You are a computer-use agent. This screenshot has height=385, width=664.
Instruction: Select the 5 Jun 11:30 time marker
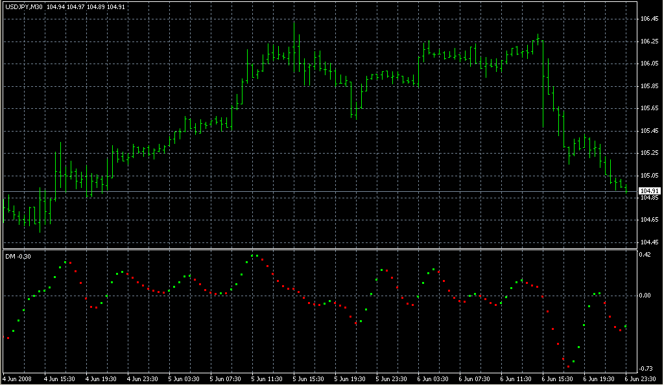point(268,379)
